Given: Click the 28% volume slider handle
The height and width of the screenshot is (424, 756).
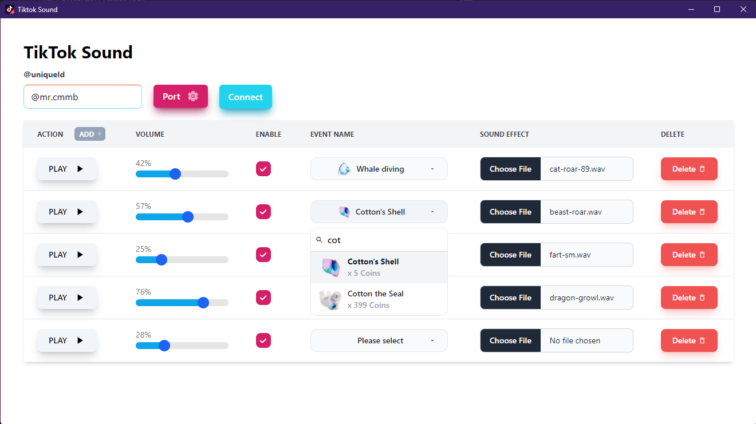Looking at the screenshot, I should coord(164,346).
